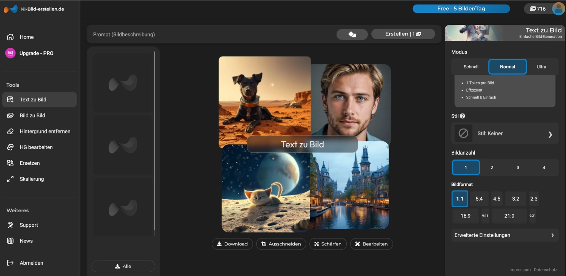Click the Alle download button

tap(123, 266)
